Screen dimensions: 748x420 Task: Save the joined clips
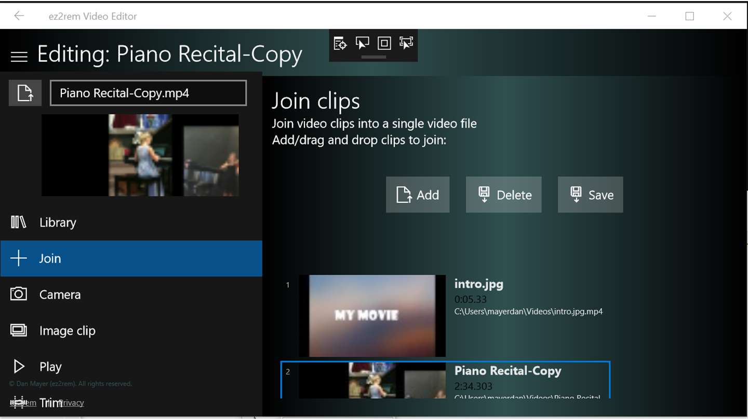[591, 195]
